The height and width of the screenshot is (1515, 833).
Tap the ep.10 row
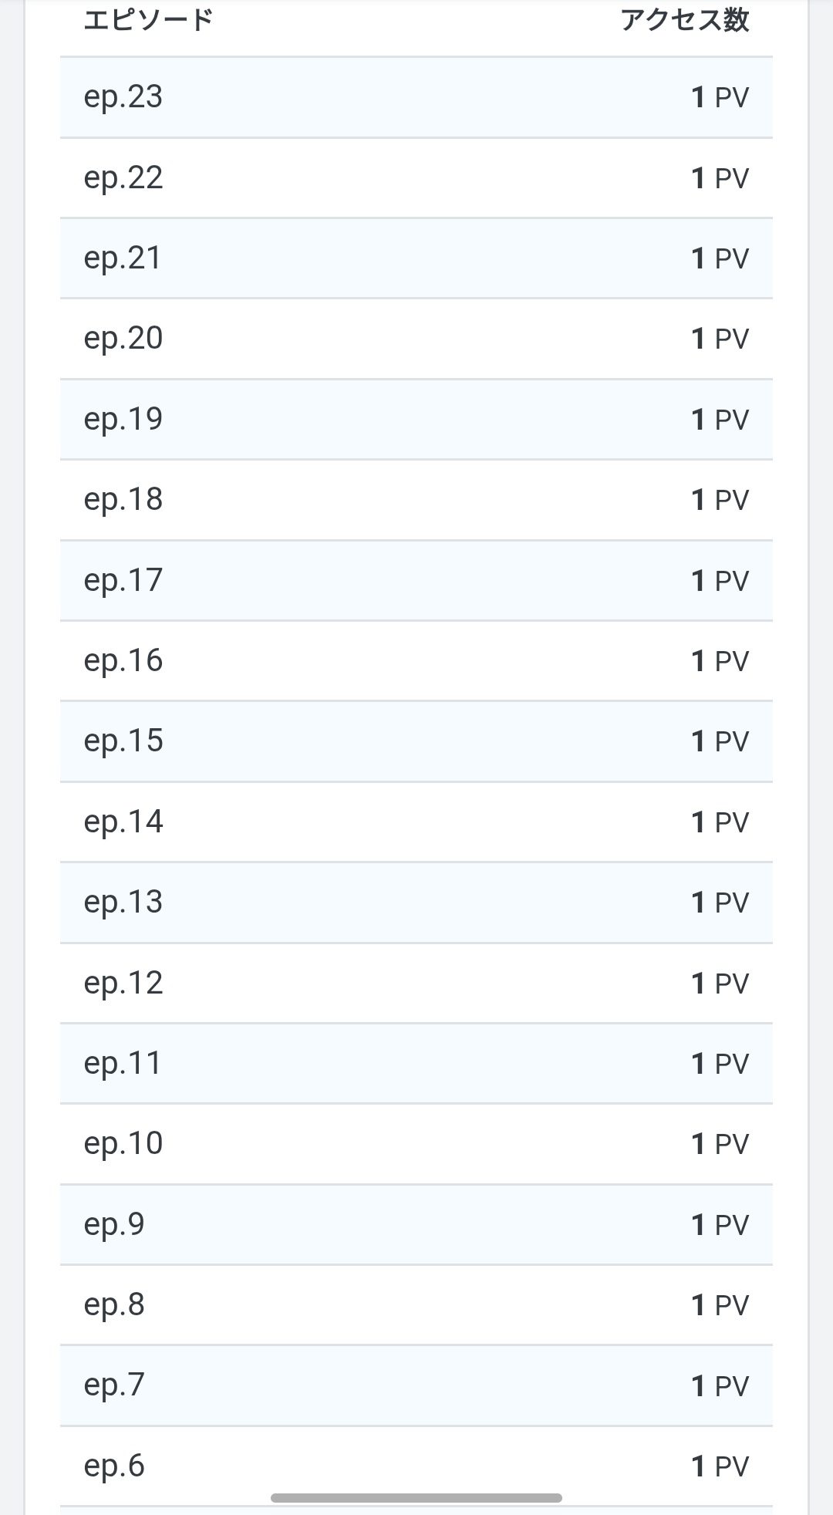[416, 1144]
